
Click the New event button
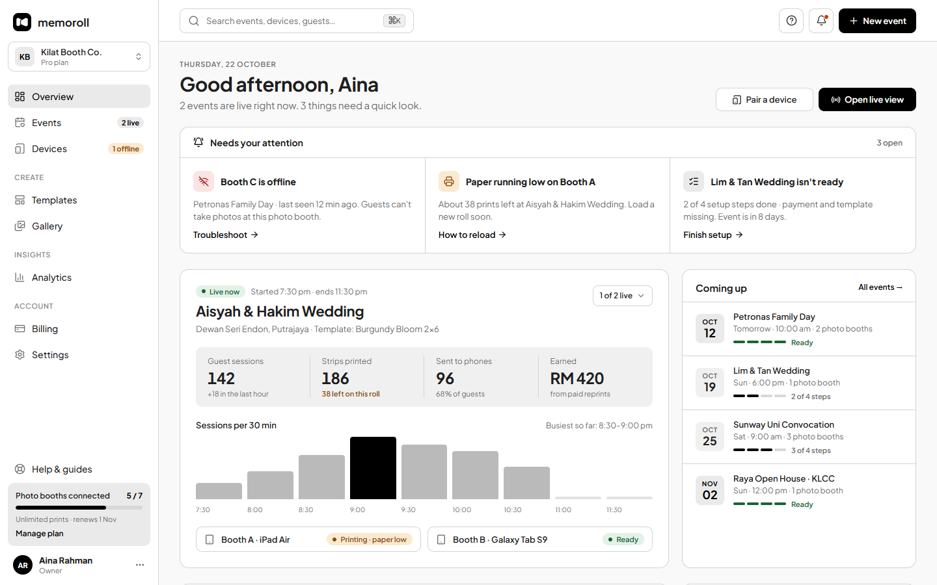pyautogui.click(x=877, y=21)
